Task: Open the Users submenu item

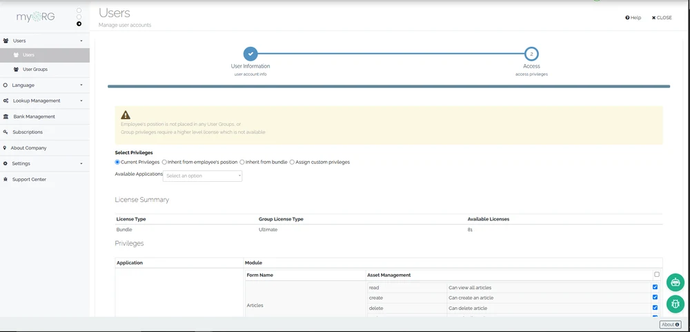Action: [x=45, y=55]
